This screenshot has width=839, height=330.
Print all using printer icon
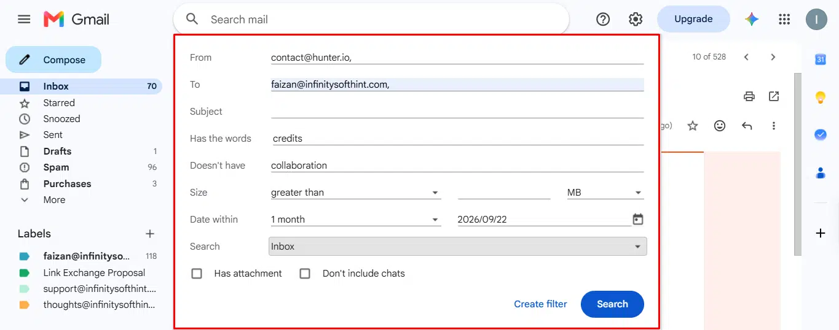(x=749, y=96)
